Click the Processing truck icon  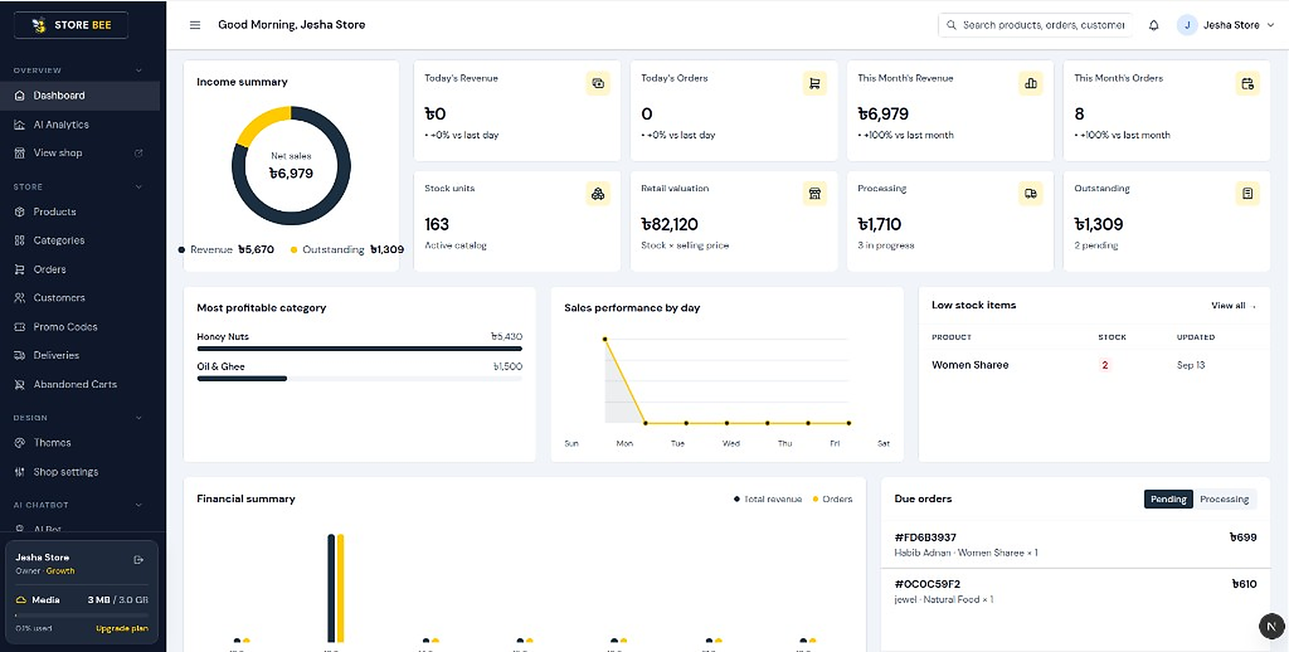click(x=1031, y=193)
